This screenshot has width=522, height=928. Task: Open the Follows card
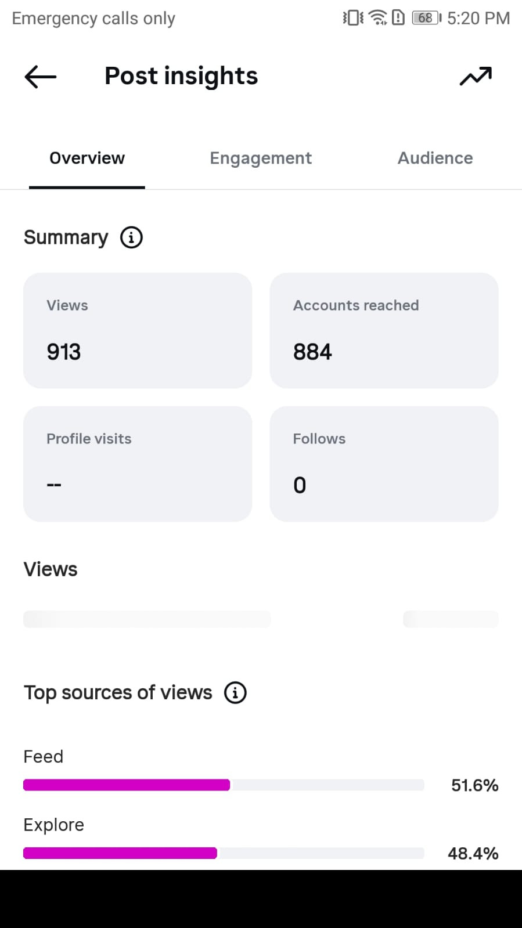[x=384, y=464]
